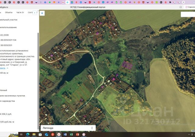195x137 pixels.
Task: Click the Спросить assistant button
Action: (x=190, y=7)
